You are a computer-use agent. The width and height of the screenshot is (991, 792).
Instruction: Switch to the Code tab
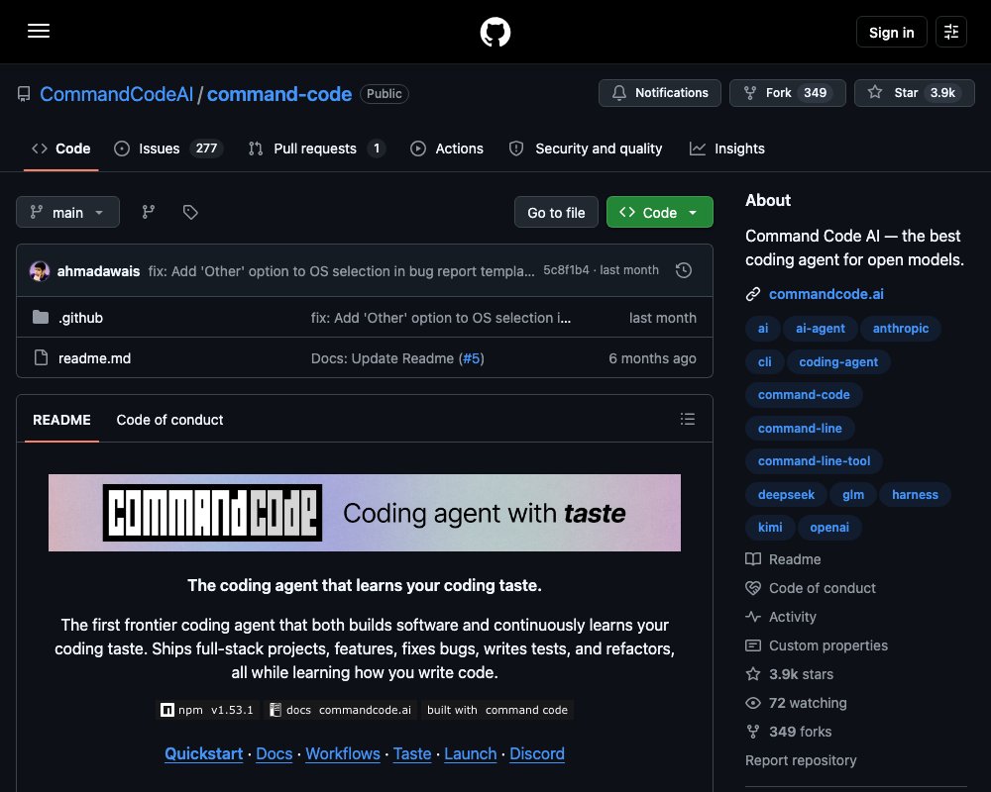[60, 148]
